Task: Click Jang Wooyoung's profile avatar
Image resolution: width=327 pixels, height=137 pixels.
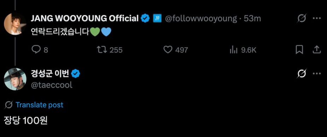Action: click(x=15, y=24)
